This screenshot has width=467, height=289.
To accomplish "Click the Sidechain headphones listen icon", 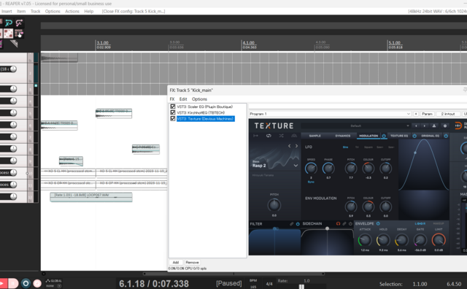I will (x=338, y=223).
